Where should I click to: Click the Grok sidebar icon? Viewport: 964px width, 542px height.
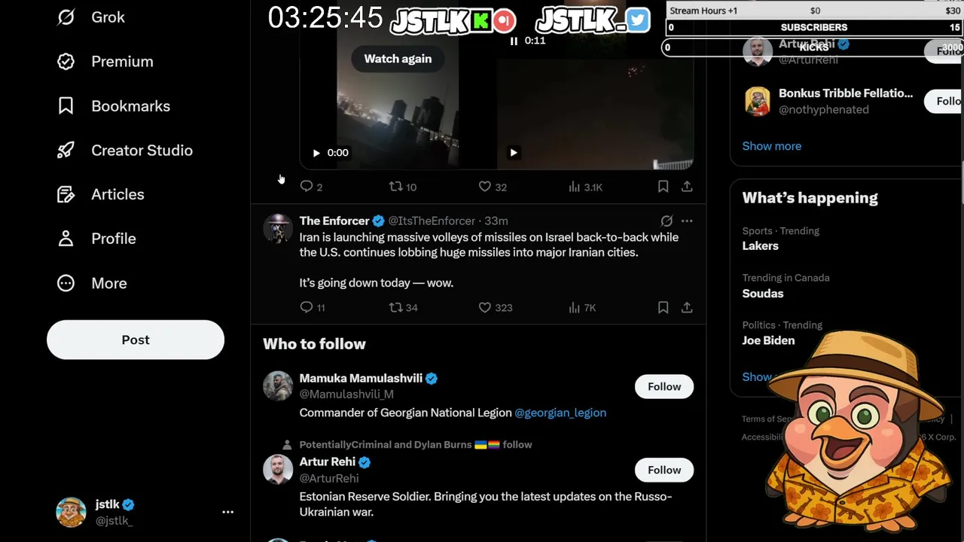pyautogui.click(x=66, y=17)
